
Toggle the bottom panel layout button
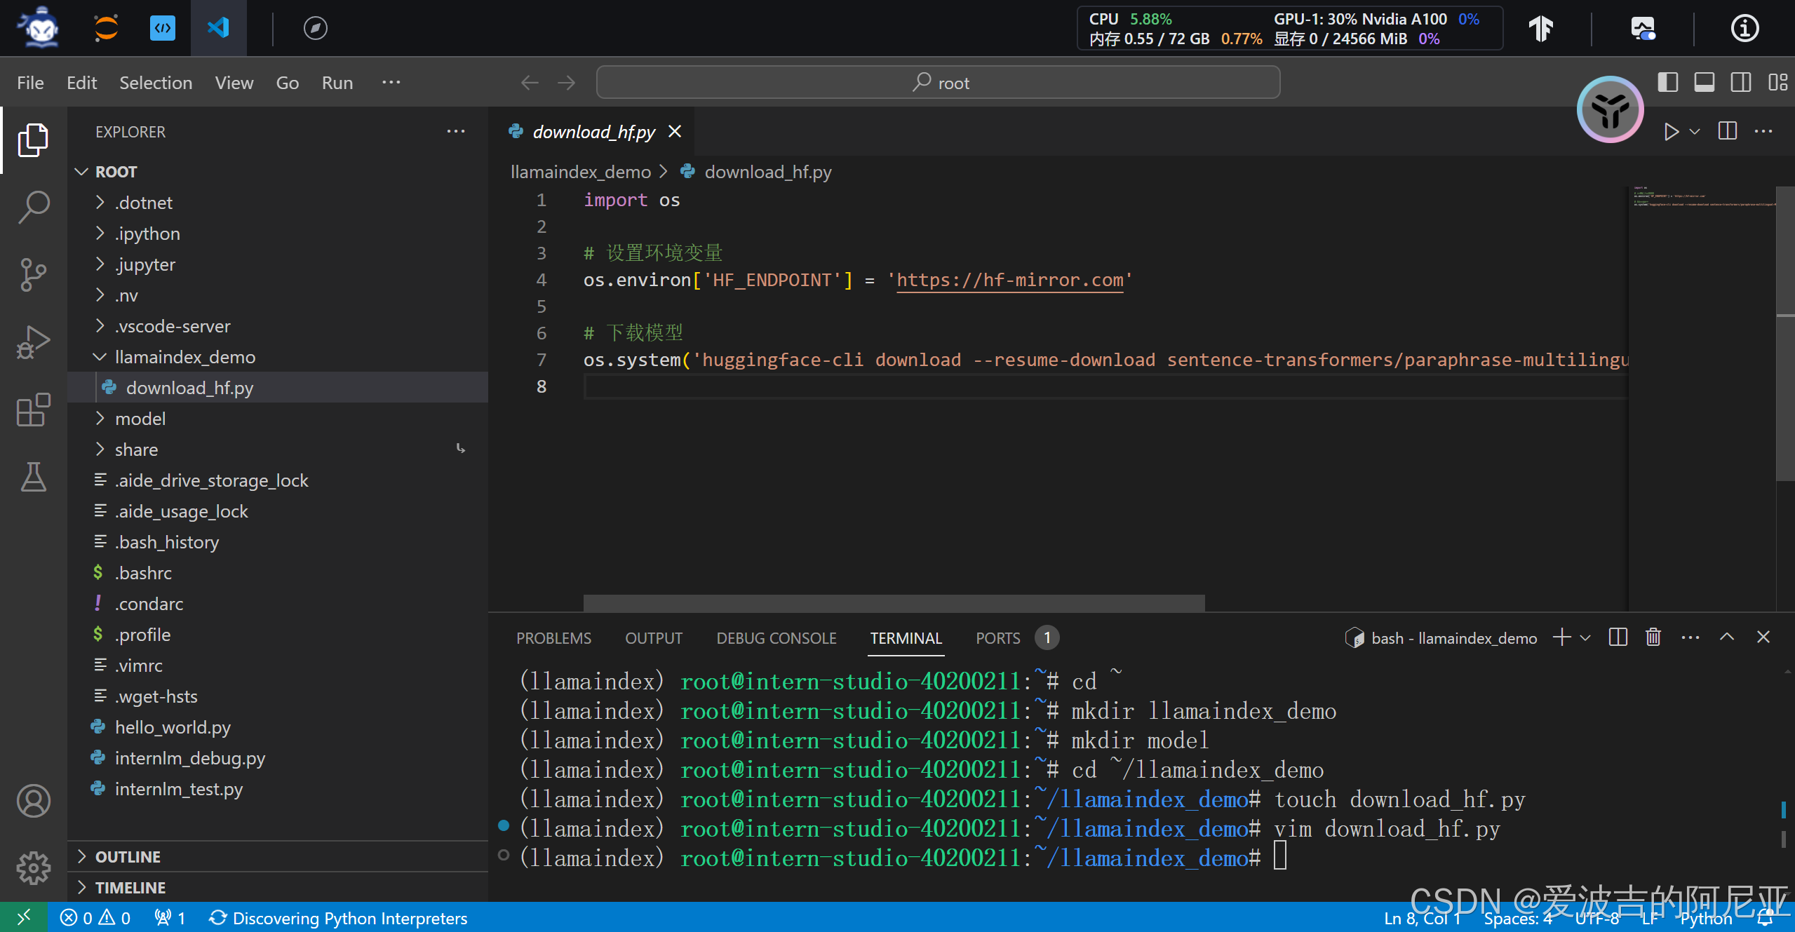coord(1704,83)
